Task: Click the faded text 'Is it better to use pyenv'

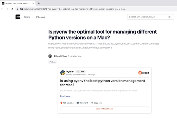Action: click(99, 91)
